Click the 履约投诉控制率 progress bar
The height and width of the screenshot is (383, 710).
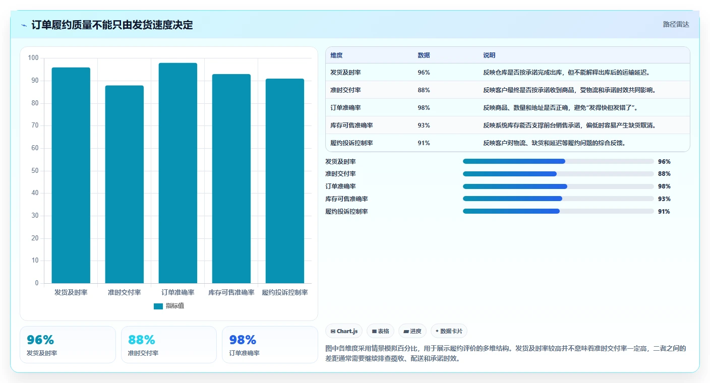pos(558,211)
